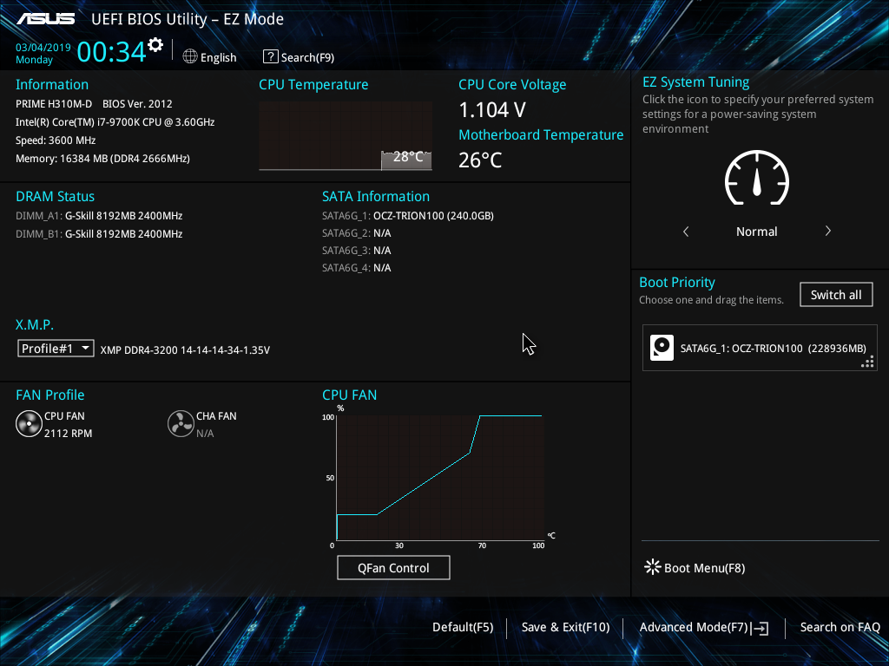Image resolution: width=889 pixels, height=666 pixels.
Task: Click the DIMM_B1 G-Skill memory entry
Action: 99,234
